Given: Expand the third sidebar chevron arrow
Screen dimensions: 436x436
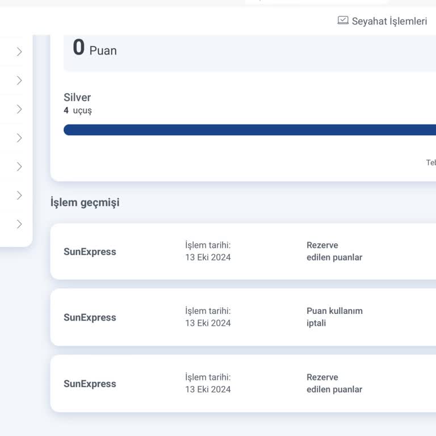Looking at the screenshot, I should pyautogui.click(x=19, y=109).
